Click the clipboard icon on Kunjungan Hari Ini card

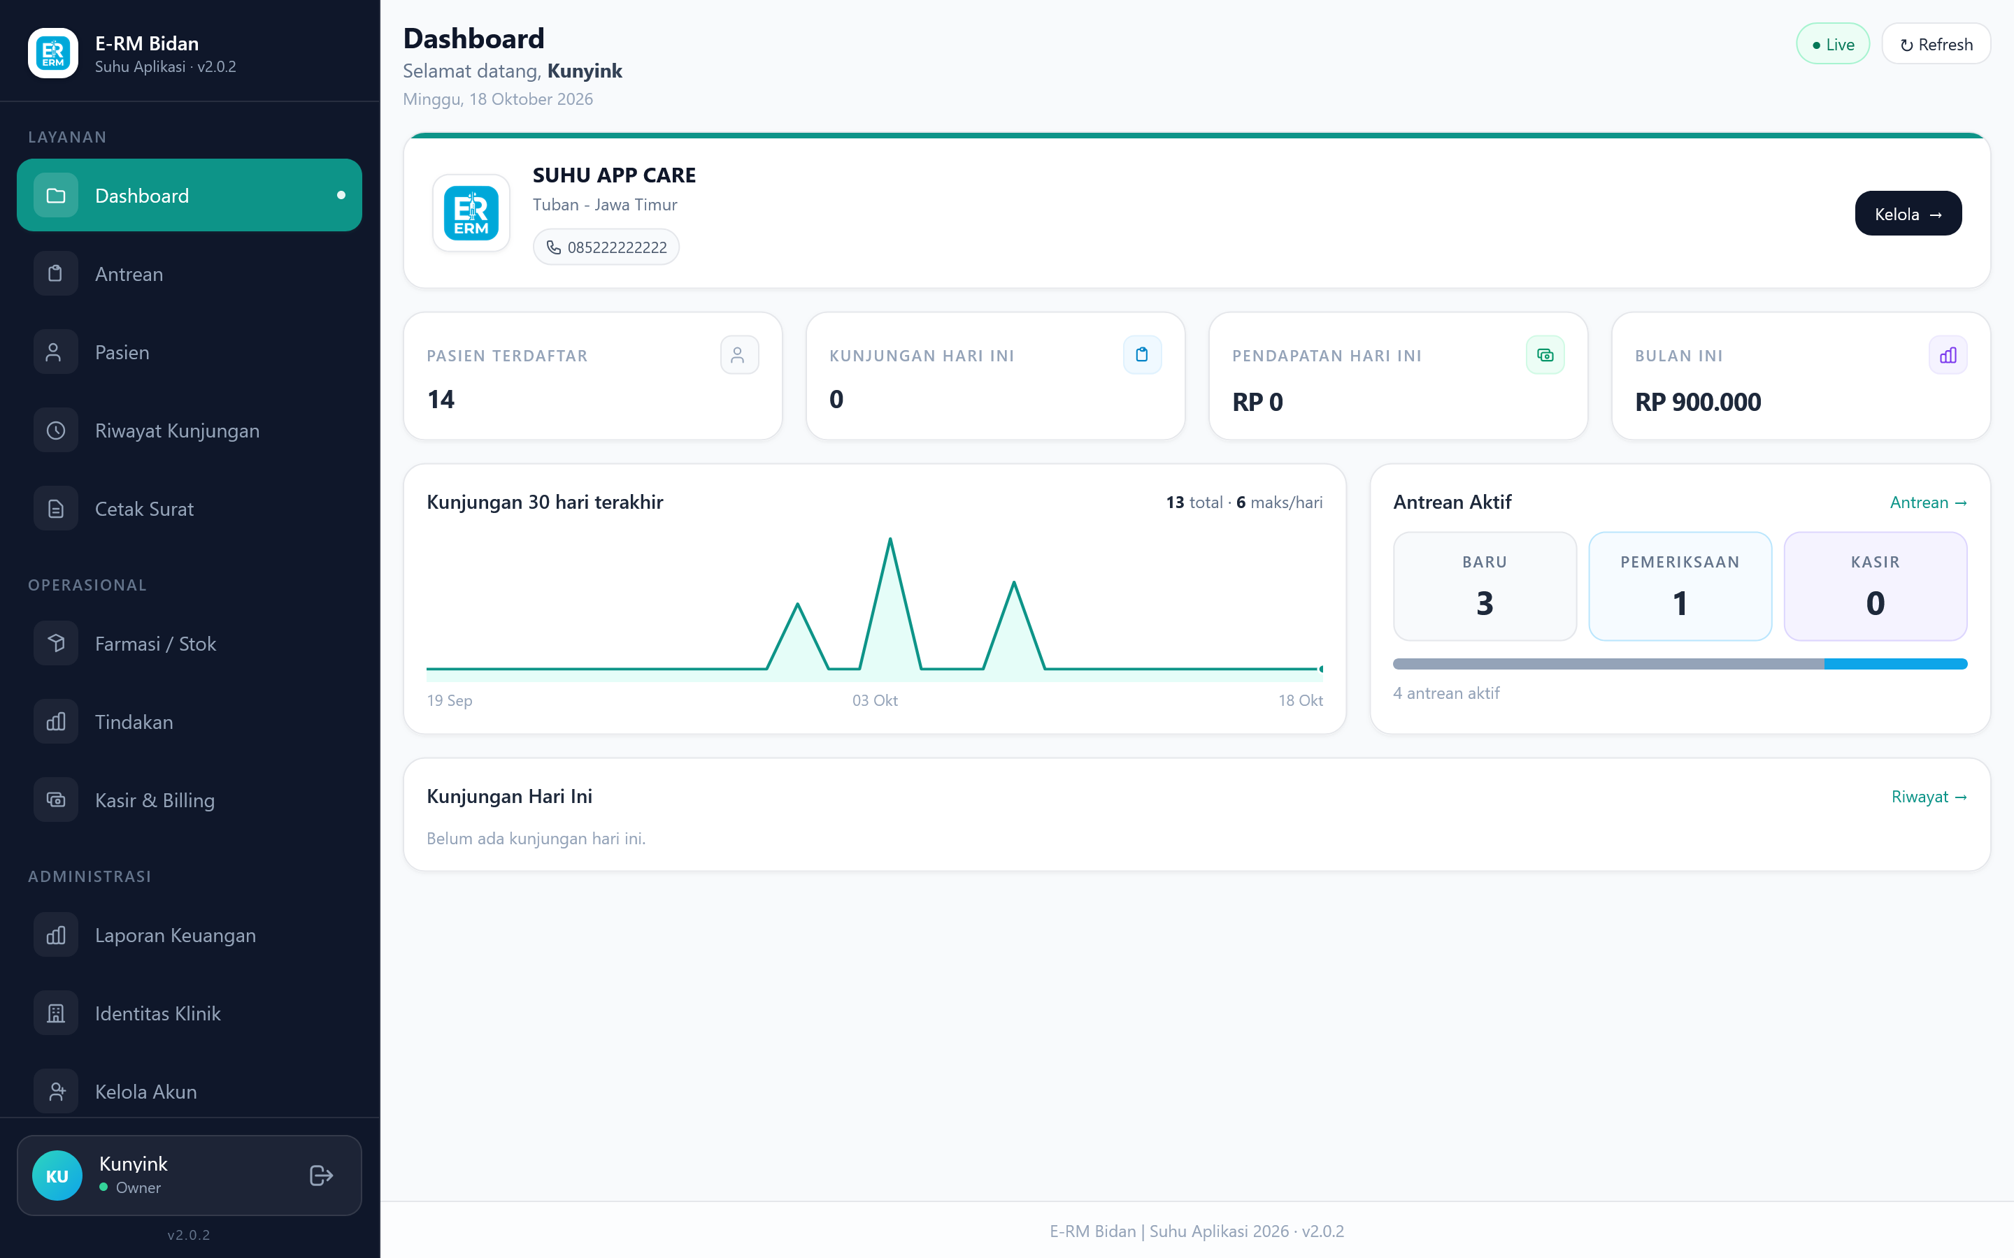(1142, 355)
